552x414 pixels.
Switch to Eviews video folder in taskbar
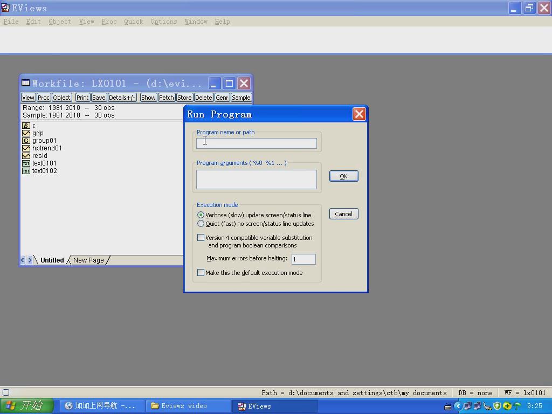[x=187, y=406]
